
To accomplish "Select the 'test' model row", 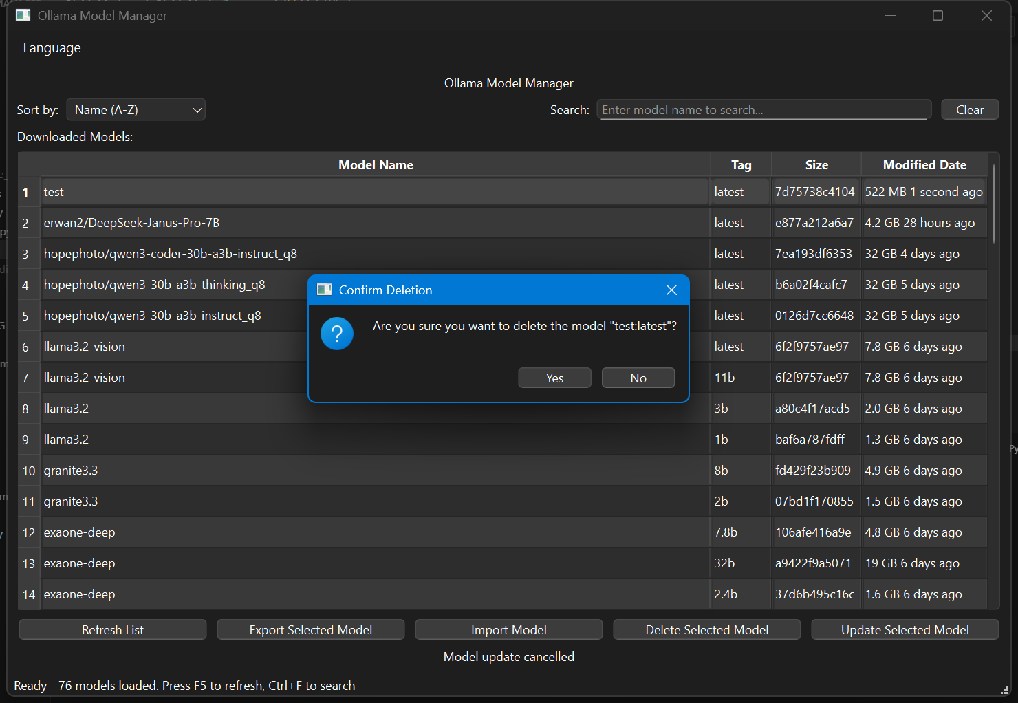I will pos(376,192).
